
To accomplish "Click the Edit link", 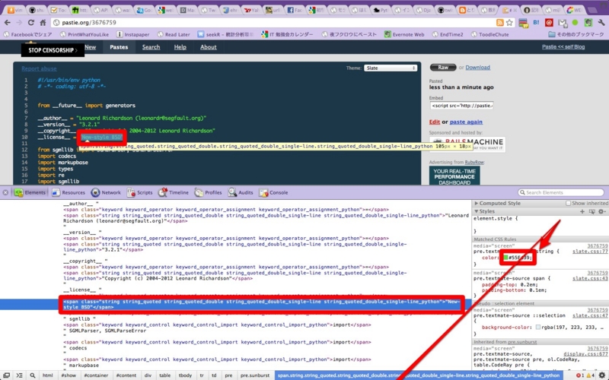I will click(x=434, y=122).
